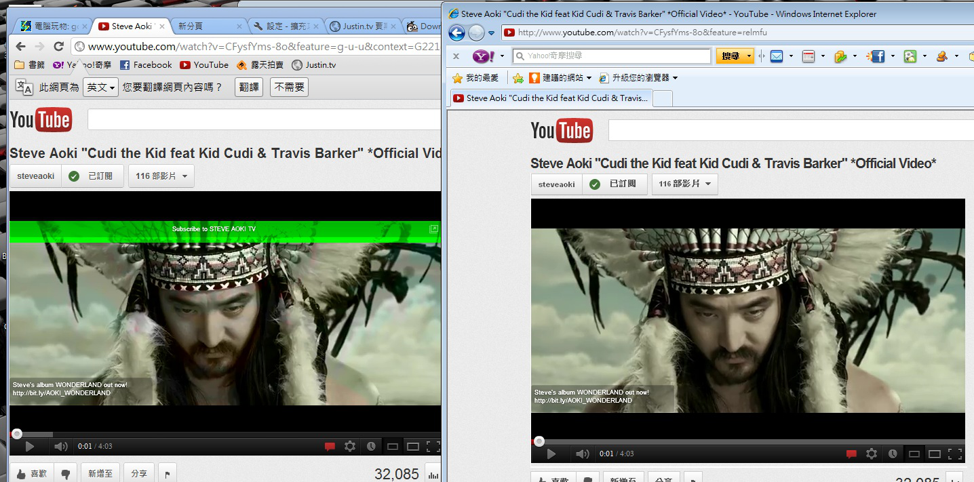Close the Yahoo toolbar in Internet Explorer

pos(456,56)
